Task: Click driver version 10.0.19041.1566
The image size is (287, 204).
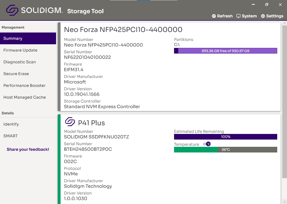Action: (x=82, y=94)
